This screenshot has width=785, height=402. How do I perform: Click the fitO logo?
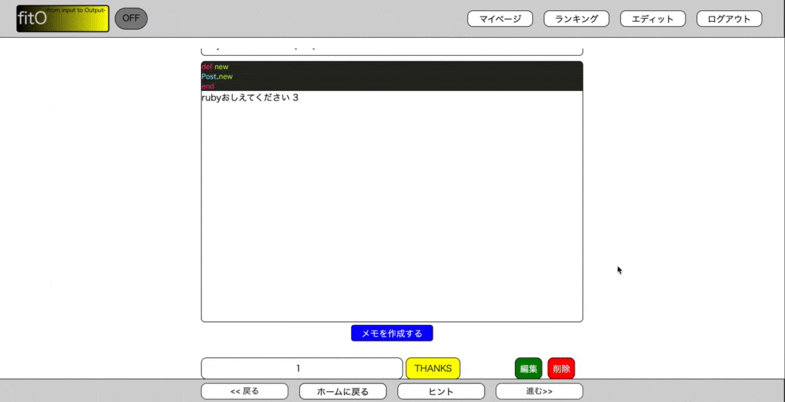click(x=63, y=19)
